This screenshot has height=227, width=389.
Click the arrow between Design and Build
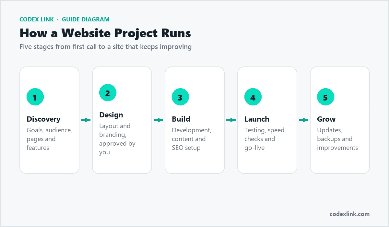[159, 120]
